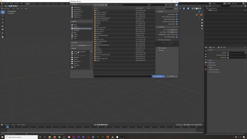Toggle Import Subdivision Surface checkbox
Viewport: 247px width, 139px height.
click(177, 17)
